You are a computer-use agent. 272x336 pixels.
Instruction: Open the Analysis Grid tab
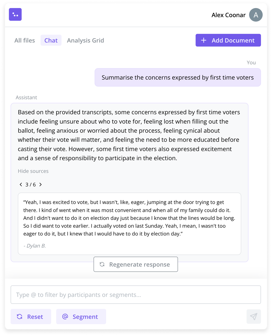click(x=85, y=40)
